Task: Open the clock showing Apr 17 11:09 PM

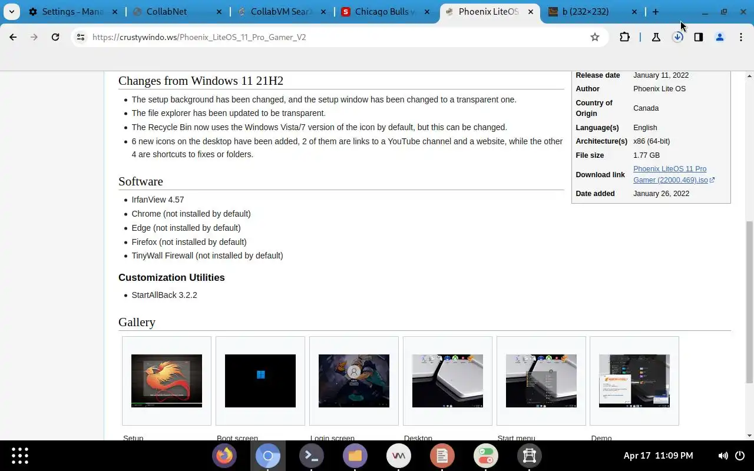Action: click(658, 456)
